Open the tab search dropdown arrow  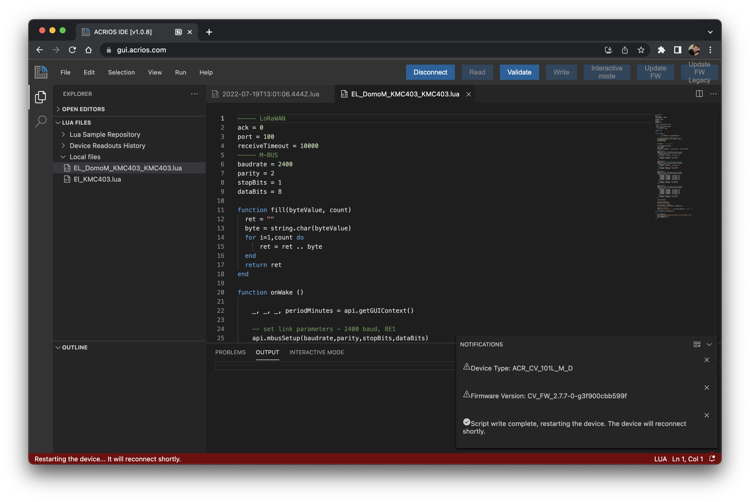(710, 32)
